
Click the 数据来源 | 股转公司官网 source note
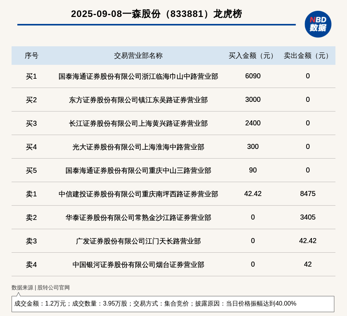[x=40, y=287]
